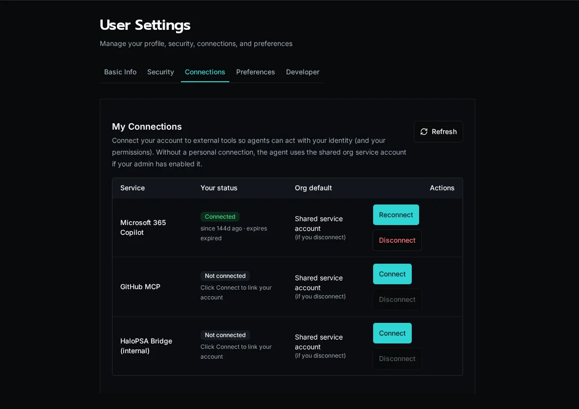Click Shared service account in Copilot row

(x=318, y=224)
